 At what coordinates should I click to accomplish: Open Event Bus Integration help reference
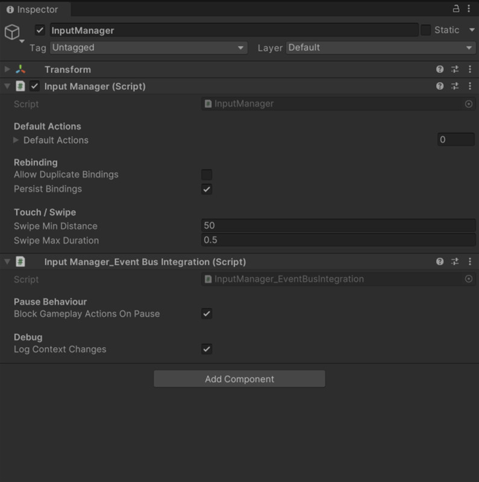tap(440, 261)
